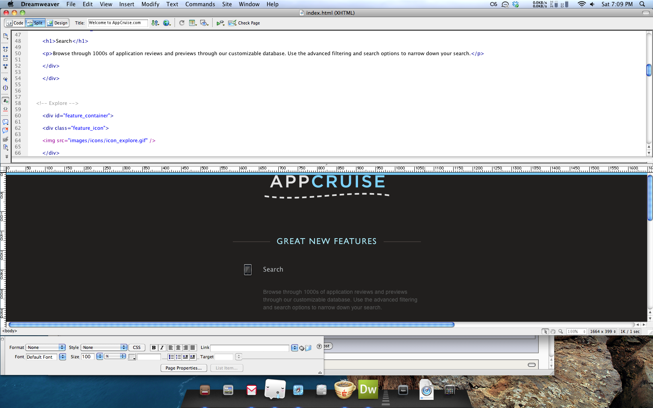Open Recent Snippets icon
Screen dimensions: 653x408
tap(5, 148)
